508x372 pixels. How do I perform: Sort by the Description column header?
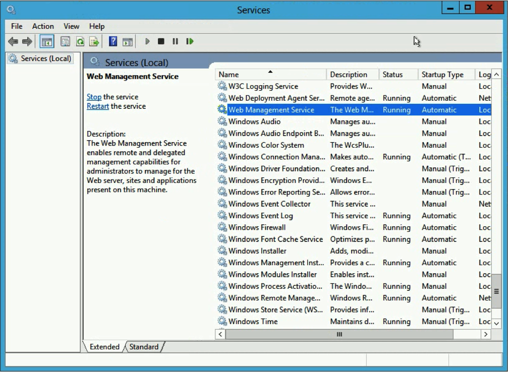pos(353,75)
